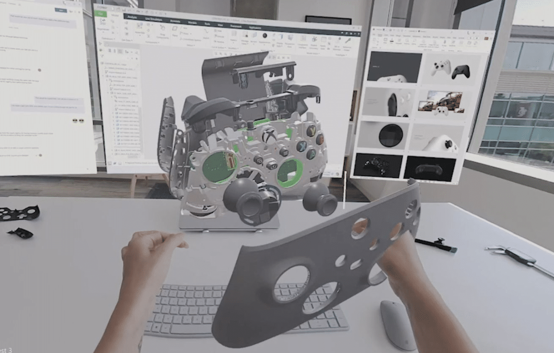Select the dark first slide thumbnail in PowerPoint
Viewport: 554px width, 353px height.
[395, 67]
